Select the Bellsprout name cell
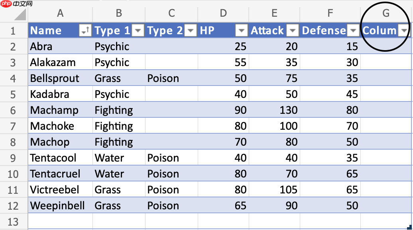Viewport: 413px width, 230px height. (60, 78)
